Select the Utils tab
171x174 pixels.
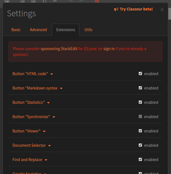point(88,30)
